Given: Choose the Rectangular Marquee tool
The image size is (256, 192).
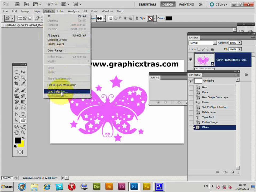Looking at the screenshot, I should [17, 72].
